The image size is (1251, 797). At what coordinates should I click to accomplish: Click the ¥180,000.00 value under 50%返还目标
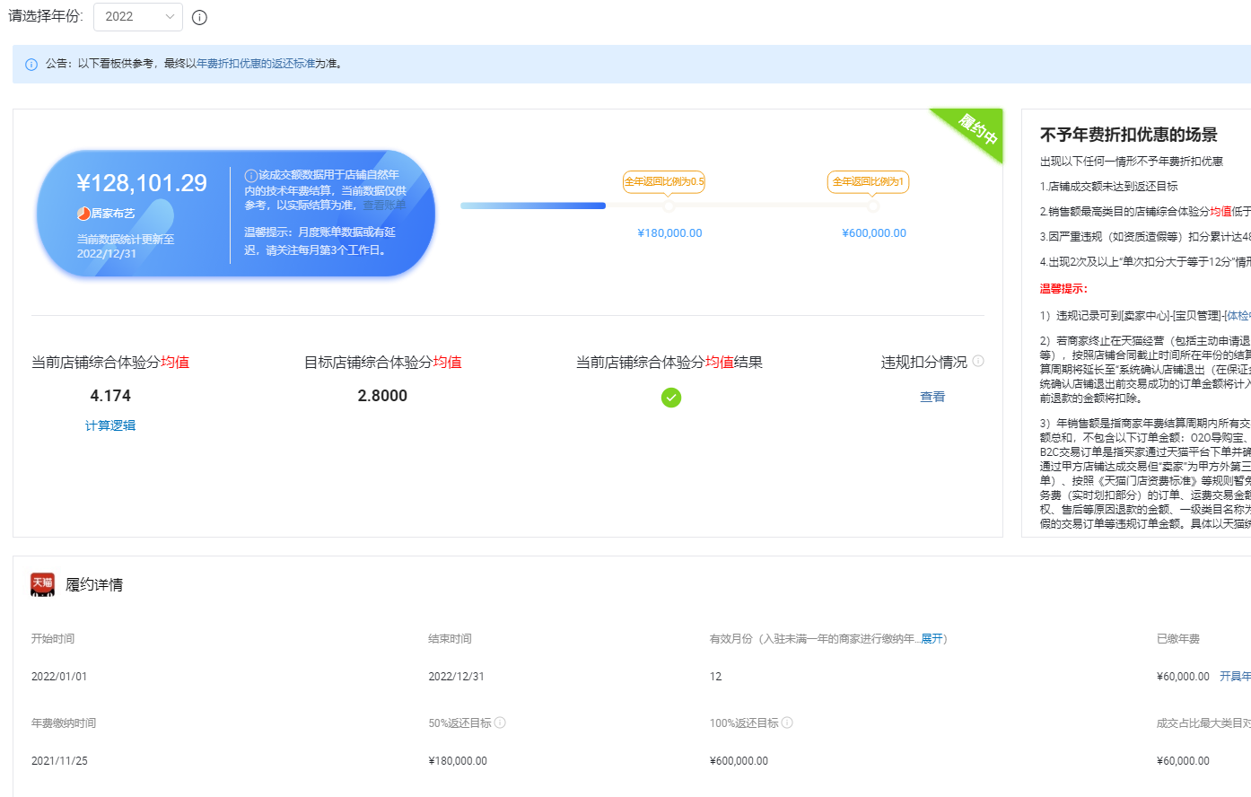point(458,761)
